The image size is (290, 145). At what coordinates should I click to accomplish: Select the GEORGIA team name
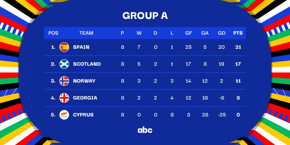85,98
